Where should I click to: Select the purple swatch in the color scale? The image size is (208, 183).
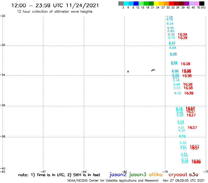[x=187, y=3]
